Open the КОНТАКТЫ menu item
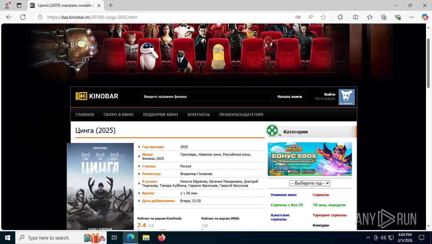Viewport: 432px width, 244px height. pyautogui.click(x=199, y=114)
